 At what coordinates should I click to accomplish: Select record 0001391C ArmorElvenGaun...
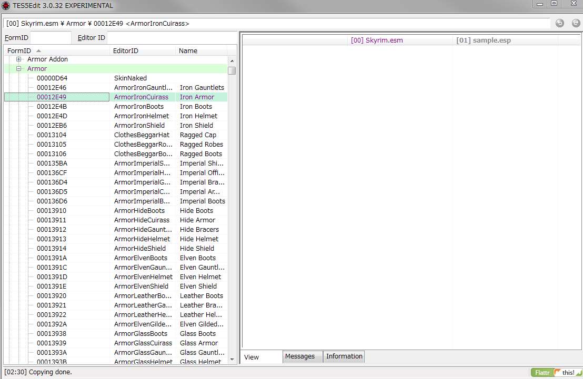click(116, 268)
